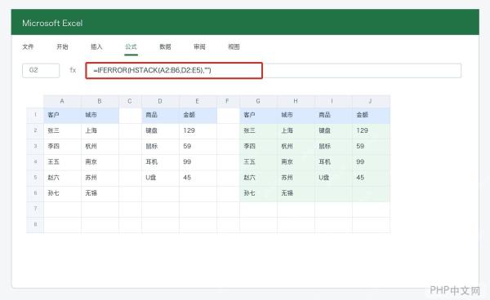Open the 审阅 tab
The image size is (490, 300).
(199, 46)
